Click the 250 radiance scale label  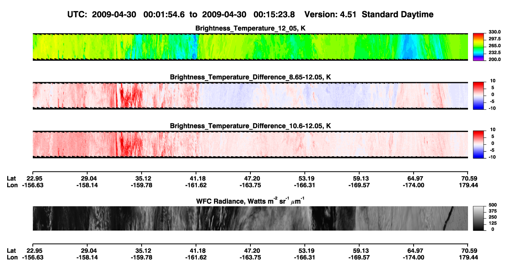point(492,217)
